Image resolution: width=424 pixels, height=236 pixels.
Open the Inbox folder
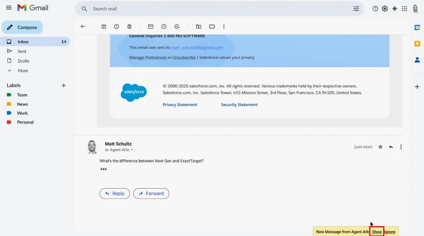point(35,42)
